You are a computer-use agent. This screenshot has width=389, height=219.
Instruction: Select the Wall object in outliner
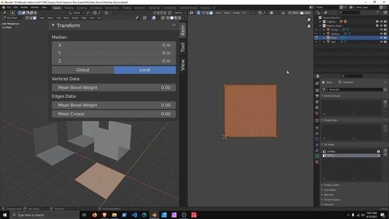click(x=333, y=42)
